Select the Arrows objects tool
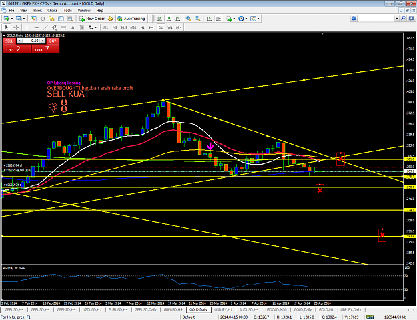 91,27
